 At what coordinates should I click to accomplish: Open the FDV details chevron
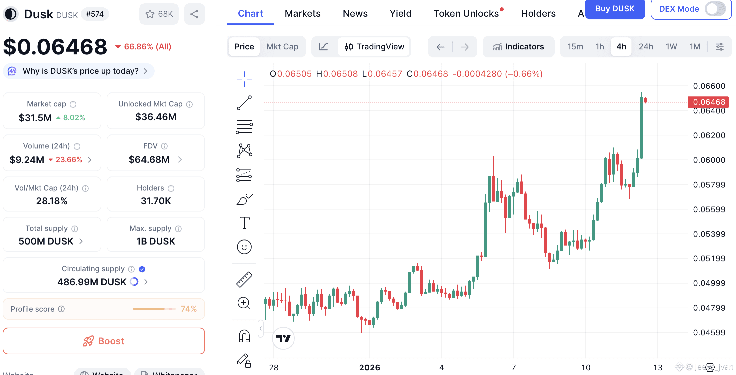pos(180,159)
